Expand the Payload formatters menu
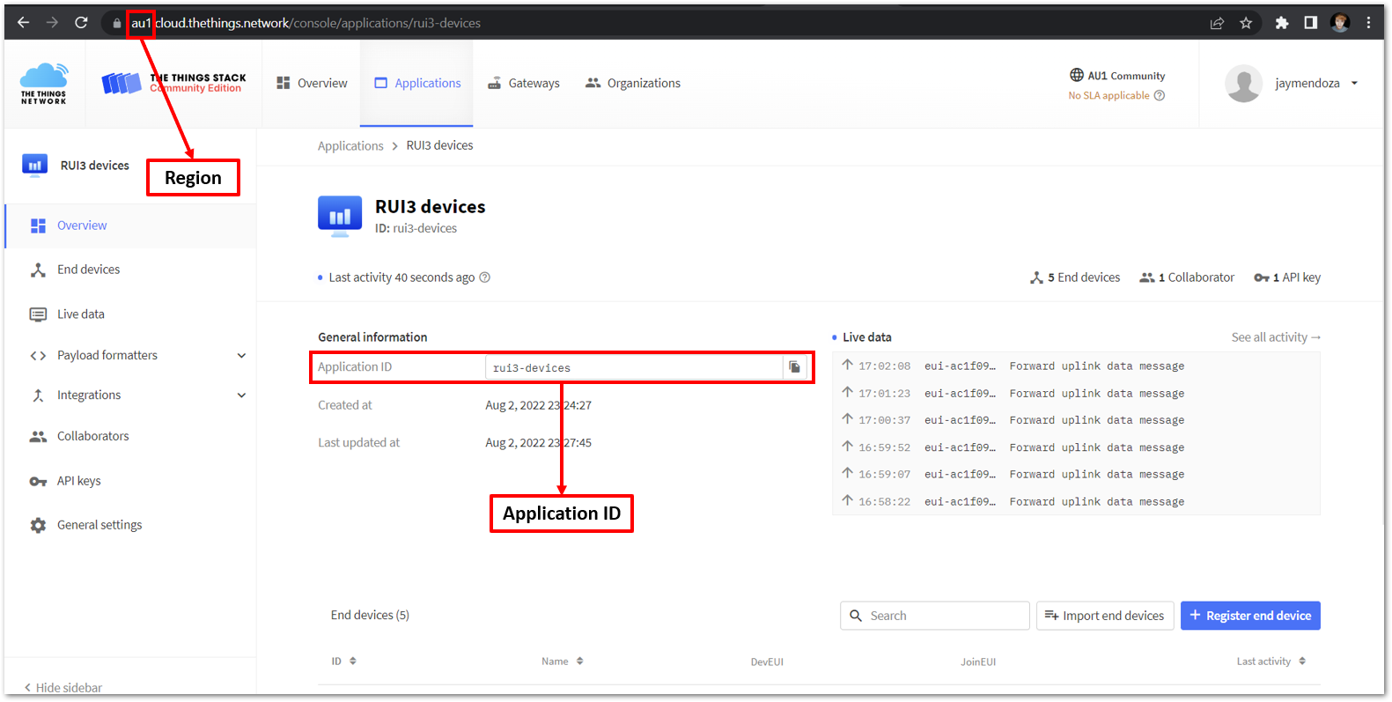The image size is (1392, 702). 241,356
